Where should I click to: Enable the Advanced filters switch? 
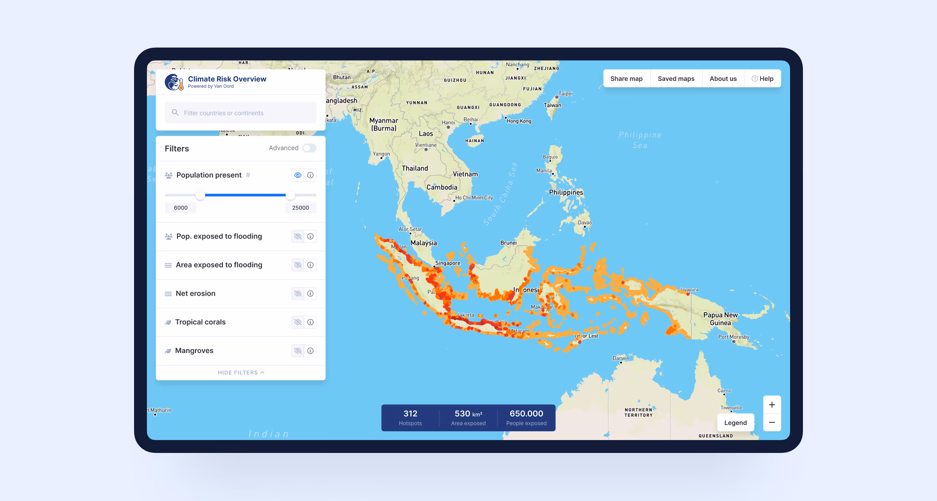[309, 148]
